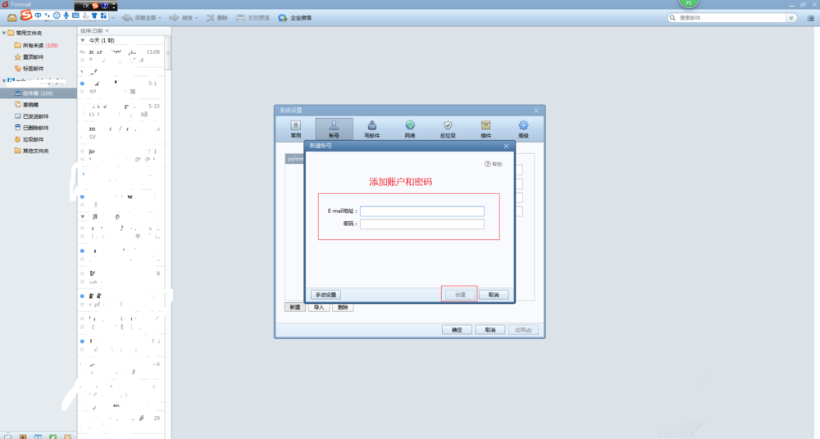The image size is (820, 439).
Task: Click the mail list vertical scrollbar
Action: click(168, 52)
